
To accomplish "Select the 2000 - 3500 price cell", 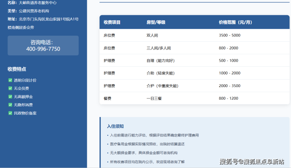I will coord(230,86).
